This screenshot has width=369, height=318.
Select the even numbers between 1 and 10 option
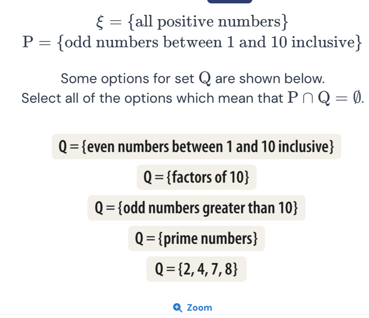click(196, 147)
